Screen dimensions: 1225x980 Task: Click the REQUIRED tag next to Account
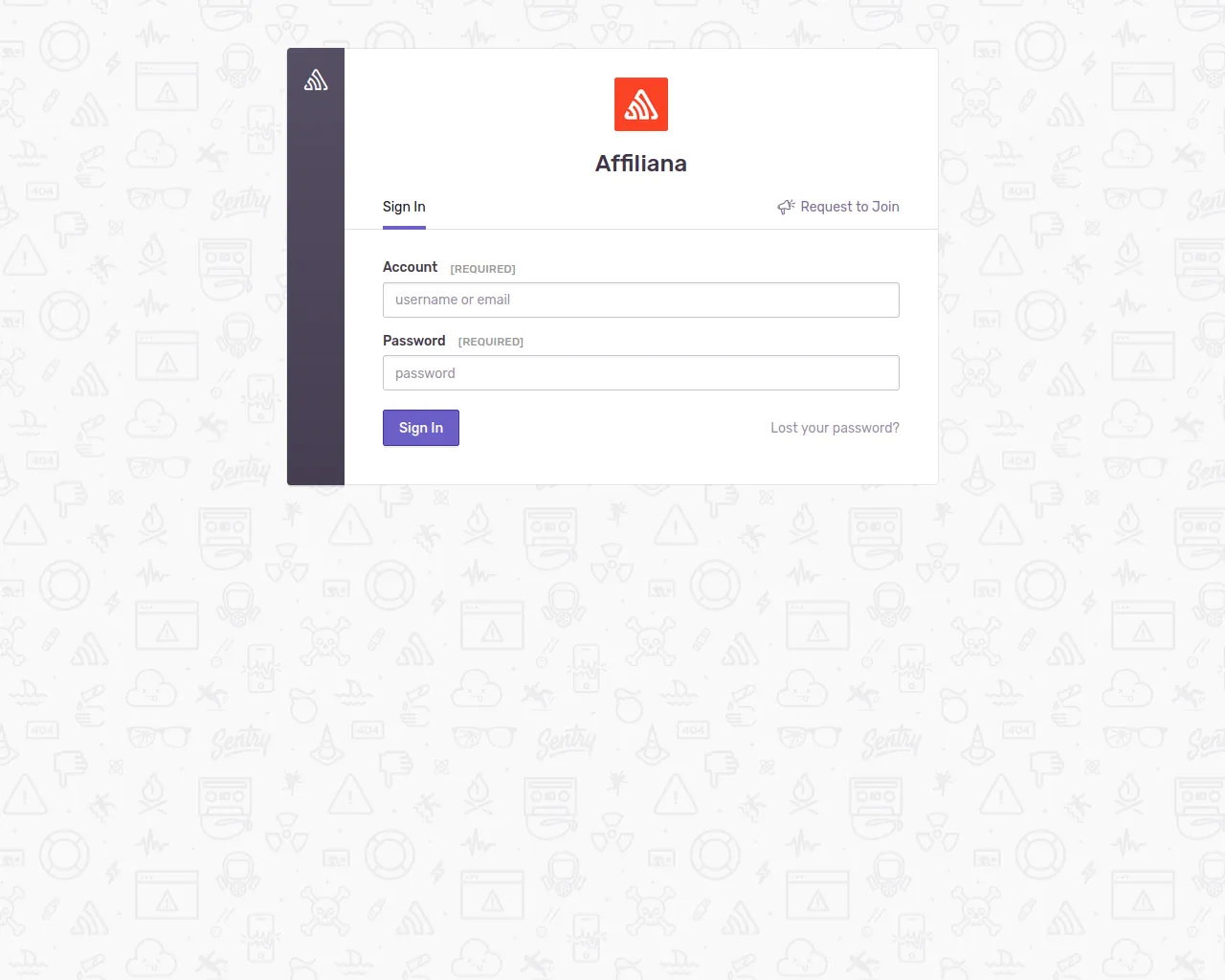click(482, 269)
